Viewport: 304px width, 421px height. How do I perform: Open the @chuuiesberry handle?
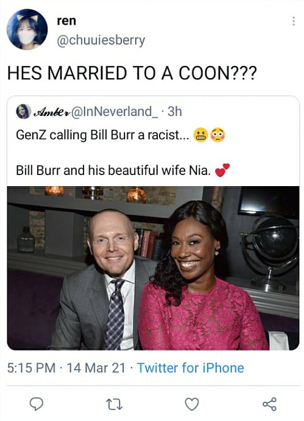click(x=101, y=40)
